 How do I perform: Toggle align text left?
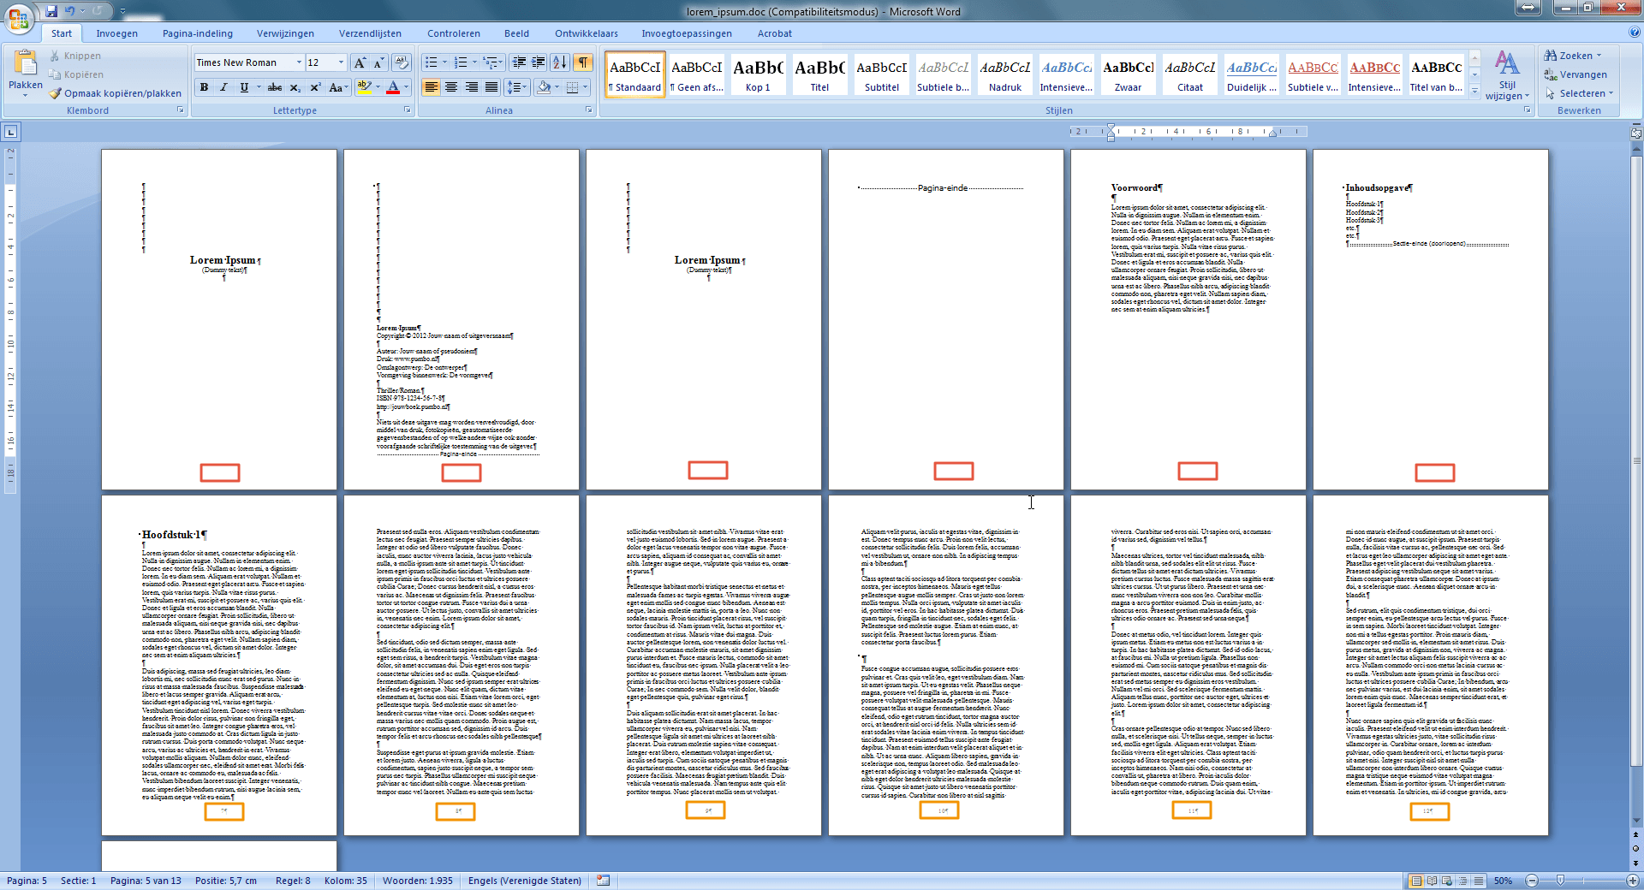click(x=432, y=87)
